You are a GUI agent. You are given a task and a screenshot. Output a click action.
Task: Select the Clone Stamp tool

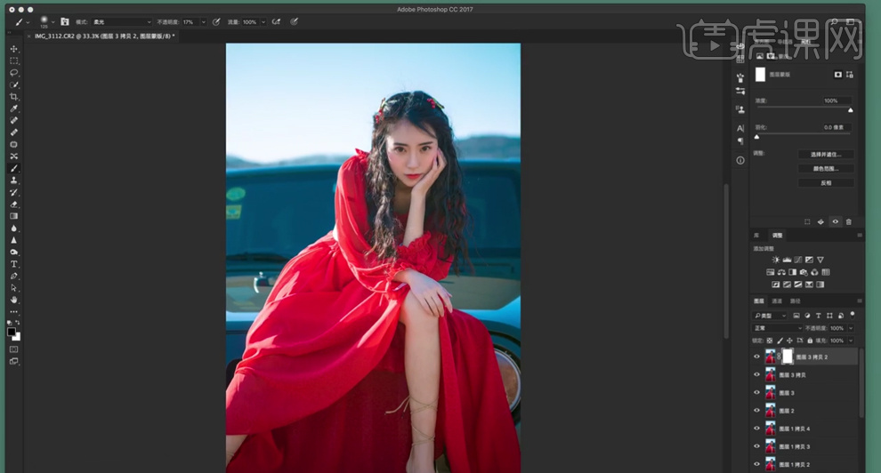click(x=14, y=180)
